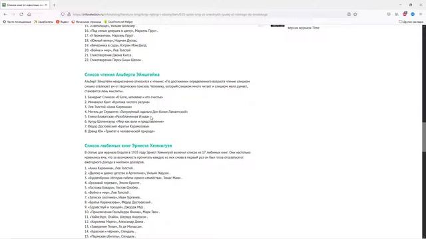Click list item «Красное и чёрное», Стендаль

click(110, 232)
